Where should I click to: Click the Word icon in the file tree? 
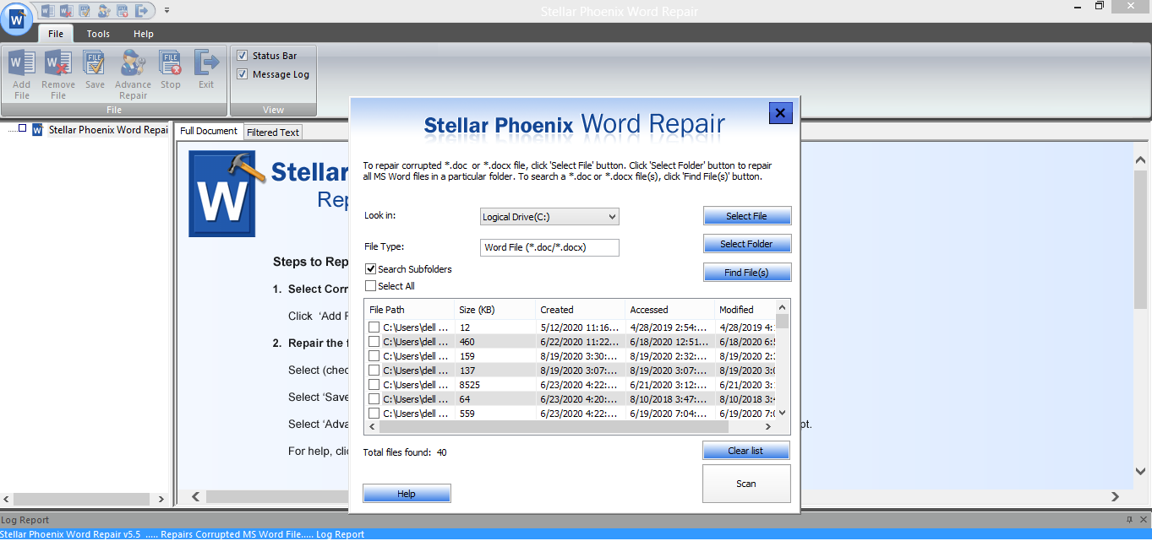coord(37,130)
